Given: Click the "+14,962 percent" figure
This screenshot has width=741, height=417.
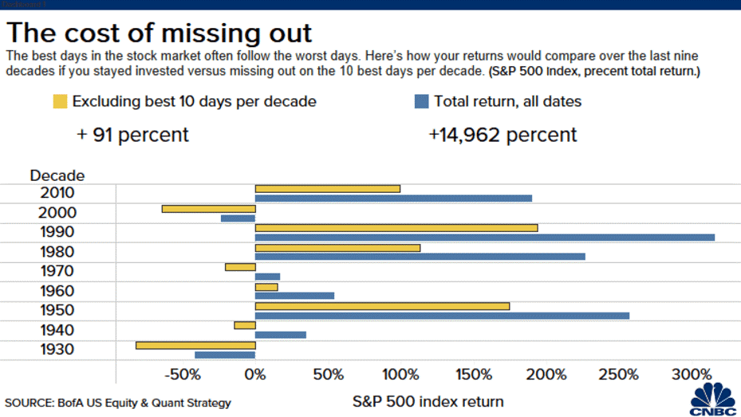Looking at the screenshot, I should [x=503, y=135].
